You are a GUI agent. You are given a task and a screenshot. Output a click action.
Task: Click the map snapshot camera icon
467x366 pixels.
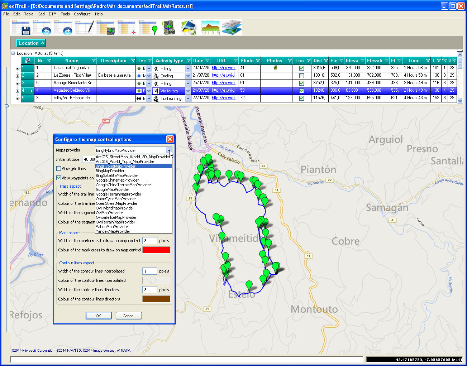pyautogui.click(x=169, y=28)
